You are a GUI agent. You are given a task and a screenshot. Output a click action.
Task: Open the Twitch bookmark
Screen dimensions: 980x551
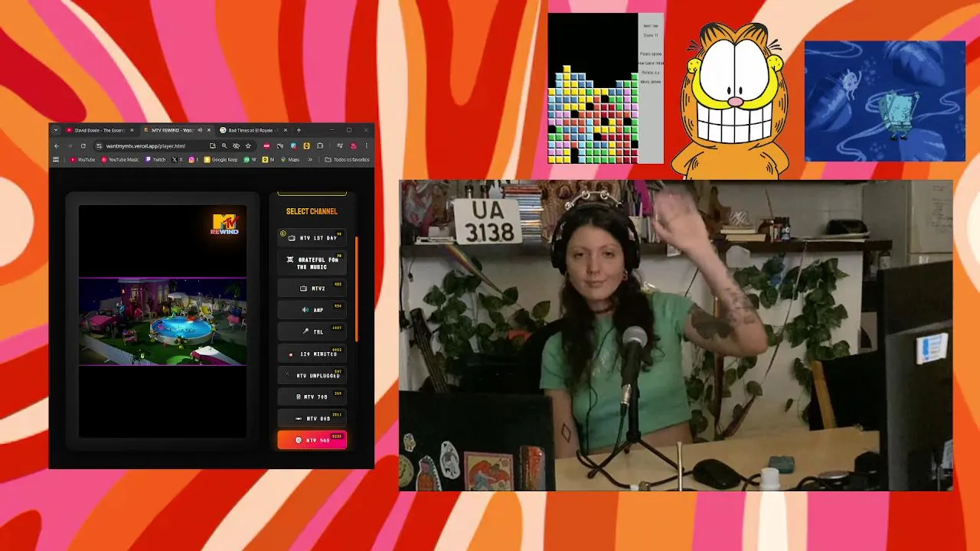click(x=155, y=160)
